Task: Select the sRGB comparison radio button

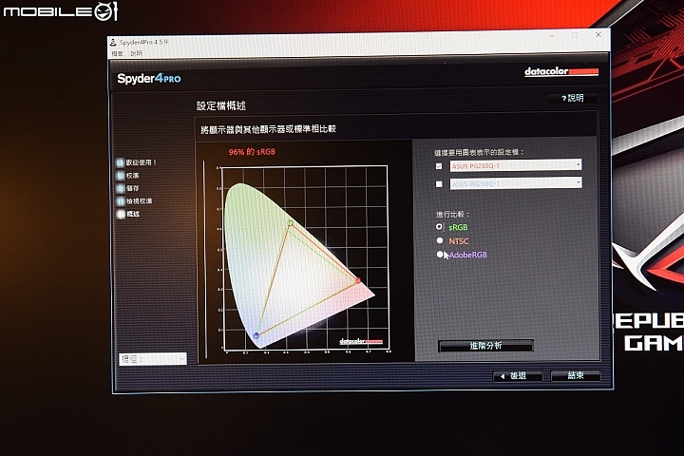Action: pyautogui.click(x=439, y=226)
